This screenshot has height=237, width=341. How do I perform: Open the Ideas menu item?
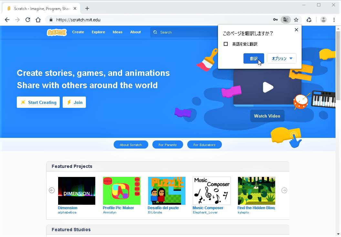point(118,32)
